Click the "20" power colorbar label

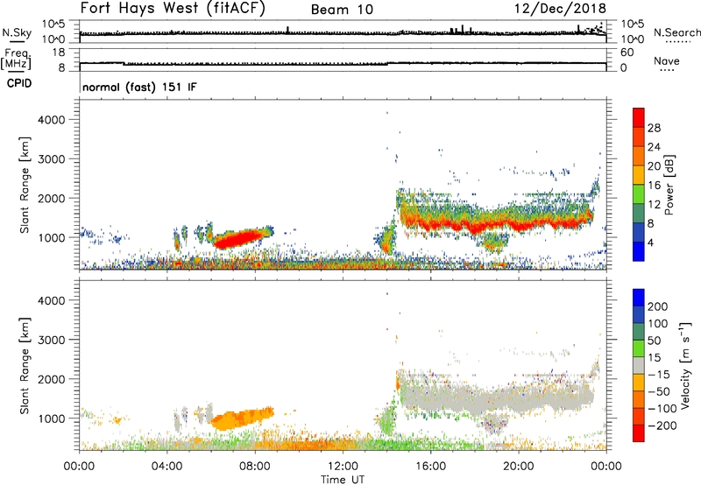tap(654, 166)
